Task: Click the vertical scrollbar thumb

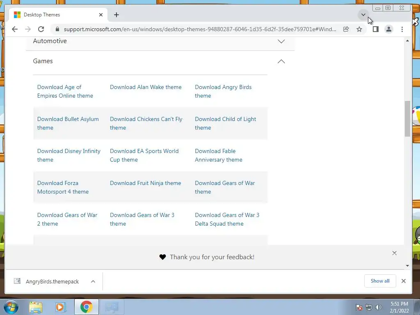Action: pyautogui.click(x=407, y=119)
